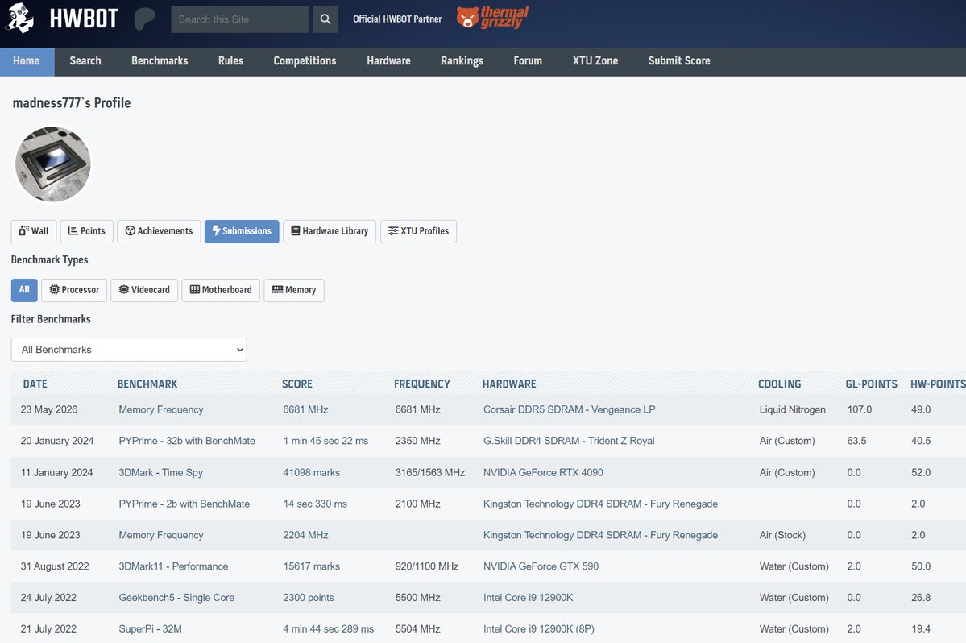966x643 pixels.
Task: Open the Achievements tab
Action: tap(159, 231)
